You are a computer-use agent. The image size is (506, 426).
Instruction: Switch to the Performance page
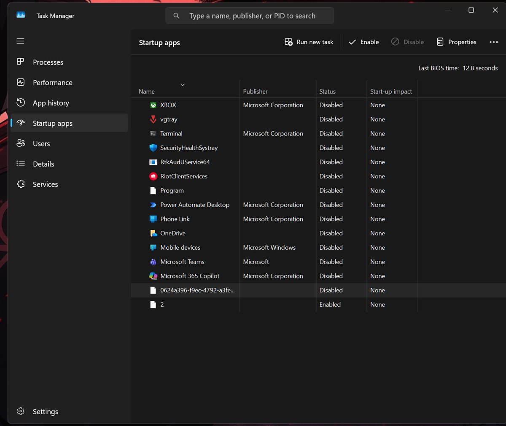pyautogui.click(x=69, y=82)
